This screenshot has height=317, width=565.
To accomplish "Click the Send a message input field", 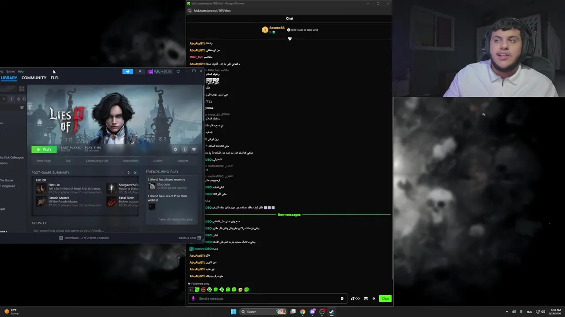I will pyautogui.click(x=268, y=299).
